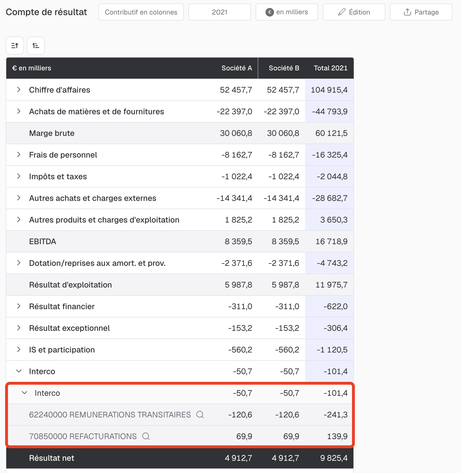This screenshot has width=461, height=473.
Task: Click total value 11 975,7
Action: [332, 285]
